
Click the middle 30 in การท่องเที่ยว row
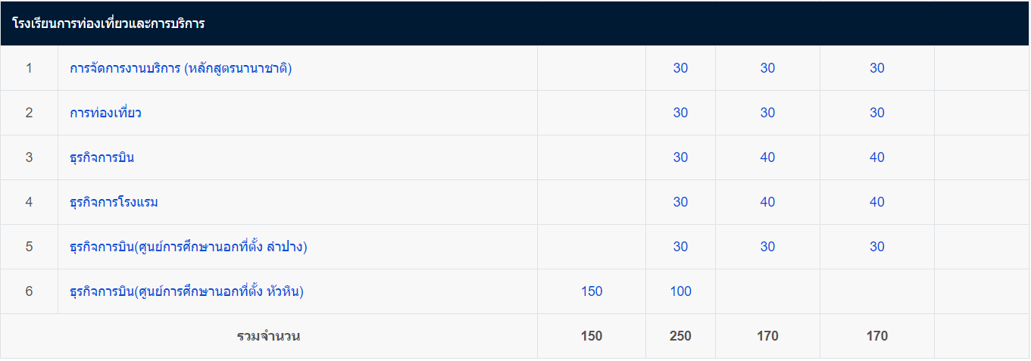click(767, 113)
